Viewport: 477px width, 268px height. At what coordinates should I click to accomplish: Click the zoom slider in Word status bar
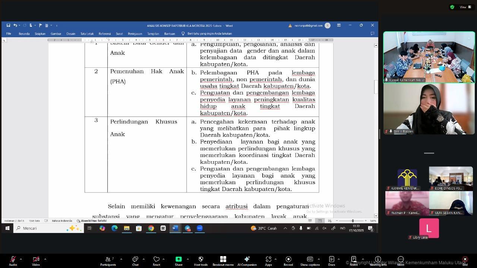pyautogui.click(x=352, y=221)
